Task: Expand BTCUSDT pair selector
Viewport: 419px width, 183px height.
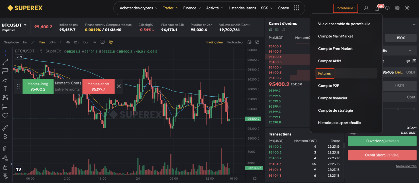Action: (25, 25)
